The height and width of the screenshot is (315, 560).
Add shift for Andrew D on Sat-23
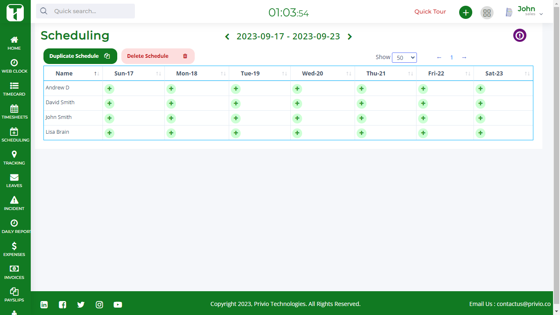coord(480,89)
